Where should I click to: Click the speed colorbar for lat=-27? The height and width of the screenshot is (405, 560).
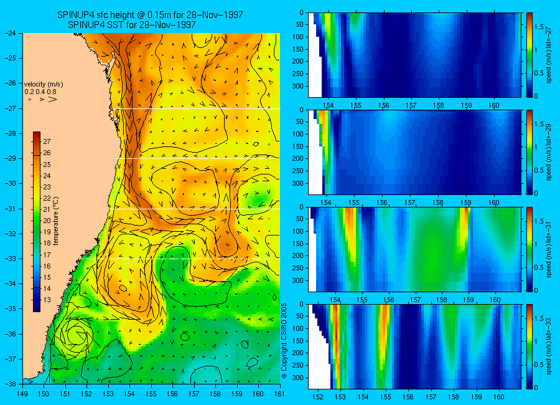point(530,55)
